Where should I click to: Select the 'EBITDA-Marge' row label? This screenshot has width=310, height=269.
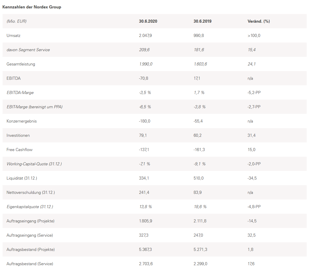coord(20,93)
